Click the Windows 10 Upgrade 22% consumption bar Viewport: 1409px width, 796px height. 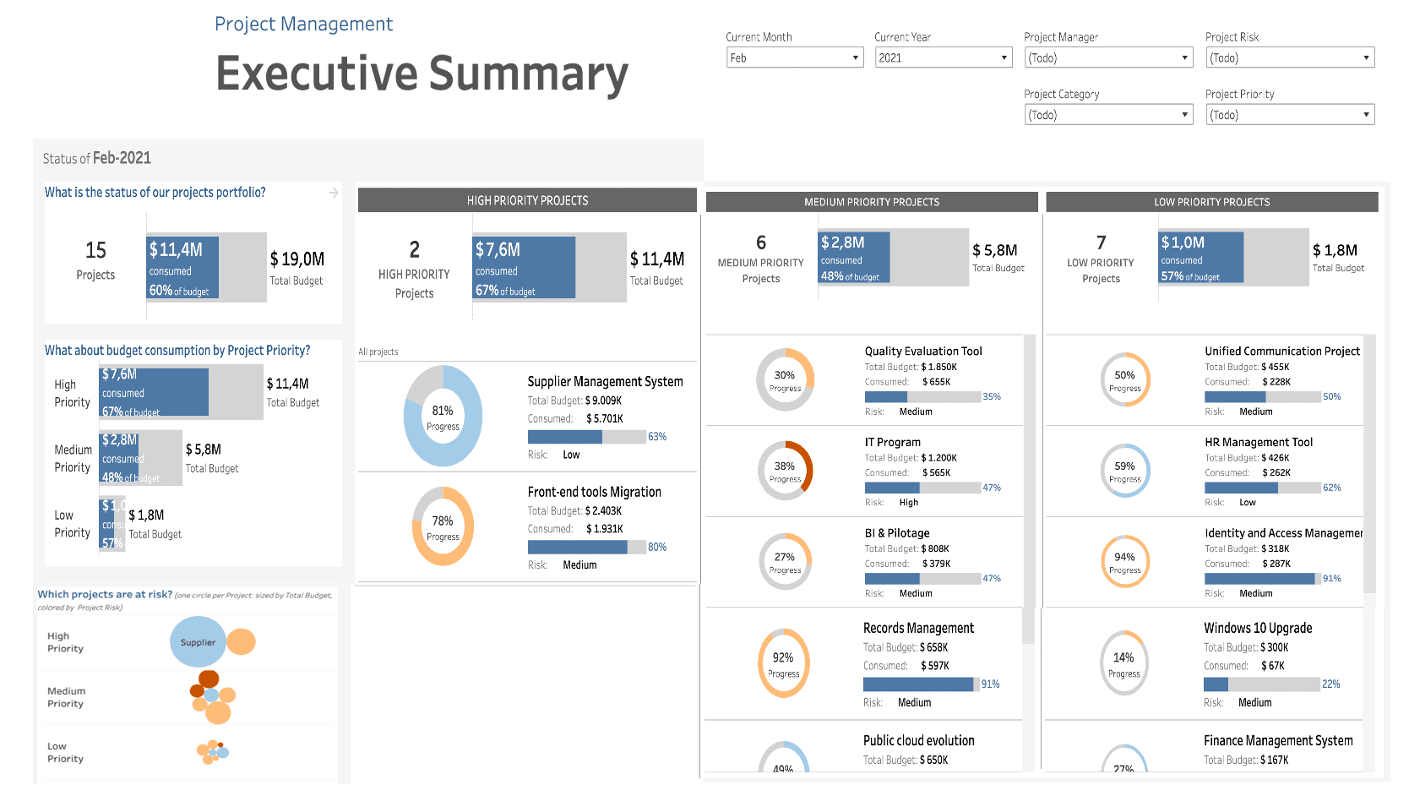tap(1262, 684)
